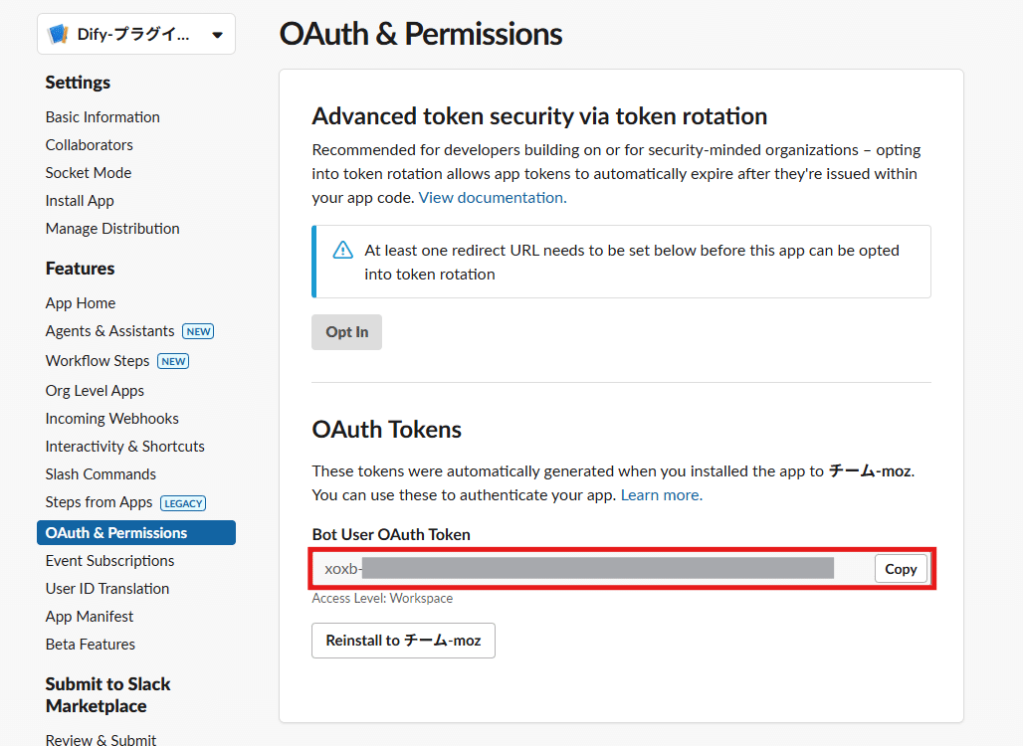Screen dimensions: 1023x746
Task: Open Event Subscriptions settings
Action: [x=109, y=561]
